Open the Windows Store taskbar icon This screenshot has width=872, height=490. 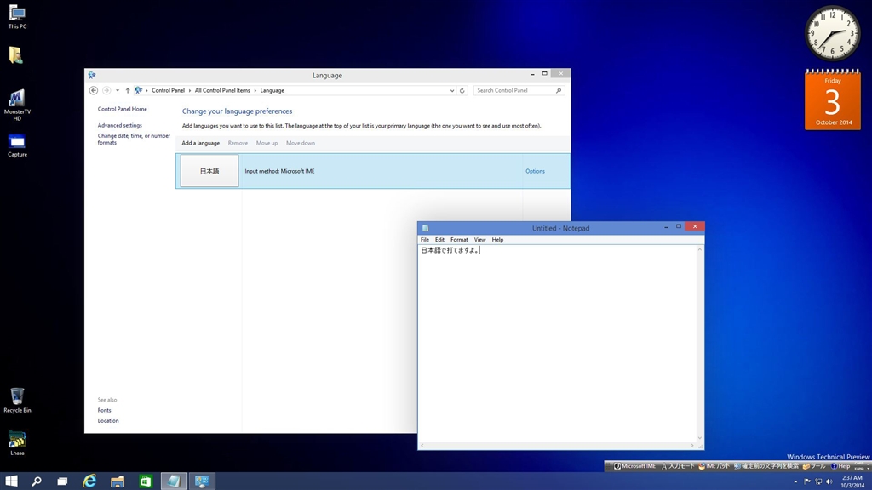(x=146, y=481)
